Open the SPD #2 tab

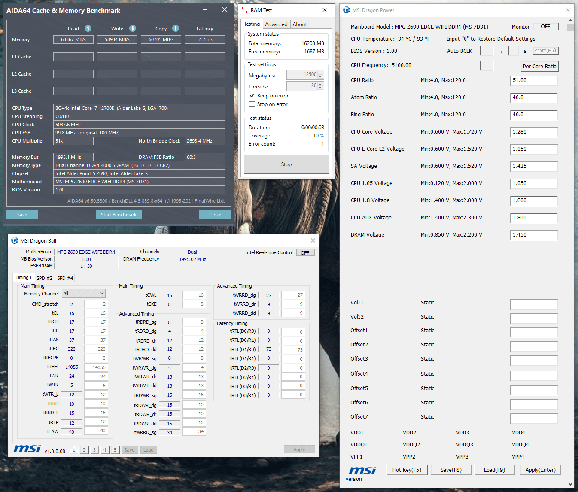pos(44,278)
